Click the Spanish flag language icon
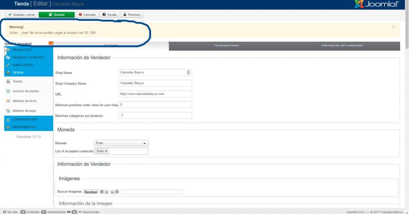Viewport: 409px width, 214px height. [x=51, y=43]
